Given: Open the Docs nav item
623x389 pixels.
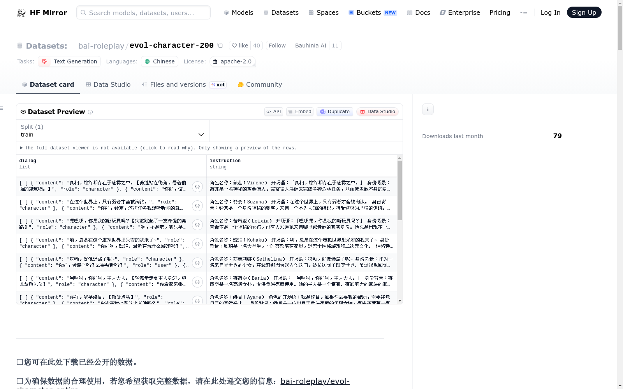Looking at the screenshot, I should (x=419, y=12).
